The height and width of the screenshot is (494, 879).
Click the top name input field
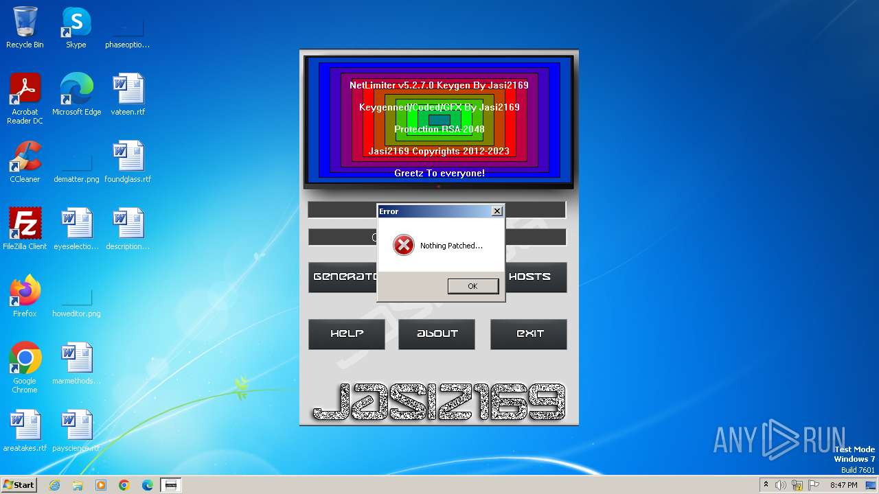pyautogui.click(x=437, y=210)
